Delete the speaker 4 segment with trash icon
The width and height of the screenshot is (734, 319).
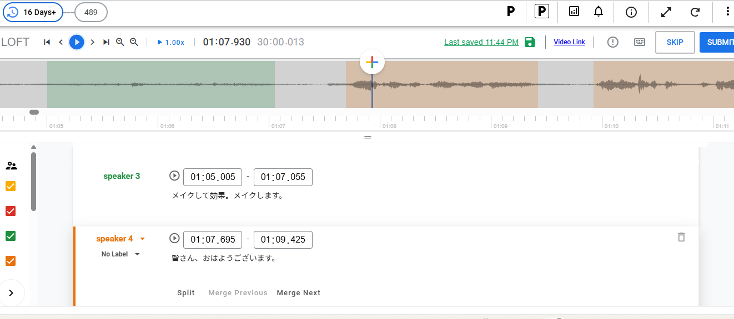click(x=681, y=237)
